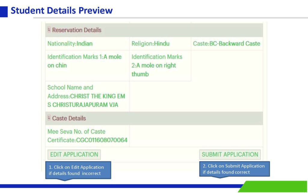This screenshot has width=308, height=193.
Task: Collapse the Caste Details section header
Action: (x=69, y=119)
